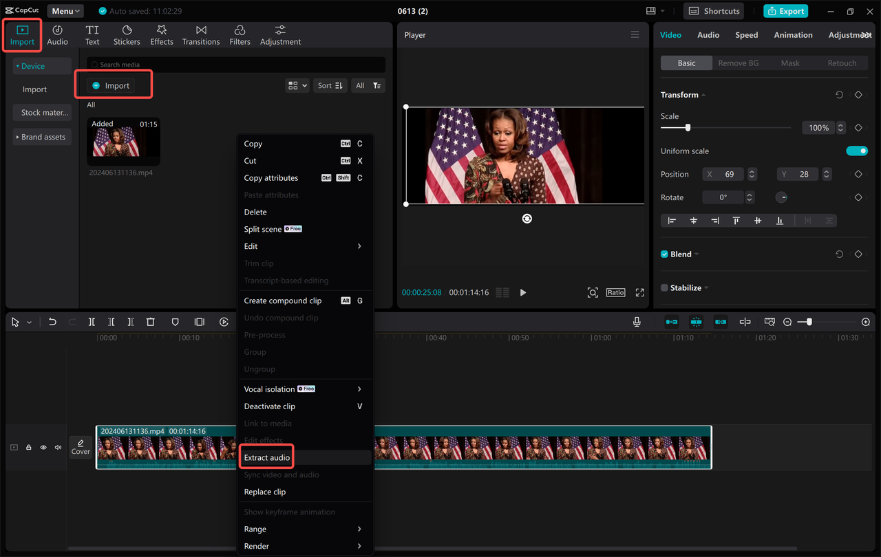Screen dimensions: 881x557
Task: Open the Menu dropdown
Action: [65, 10]
